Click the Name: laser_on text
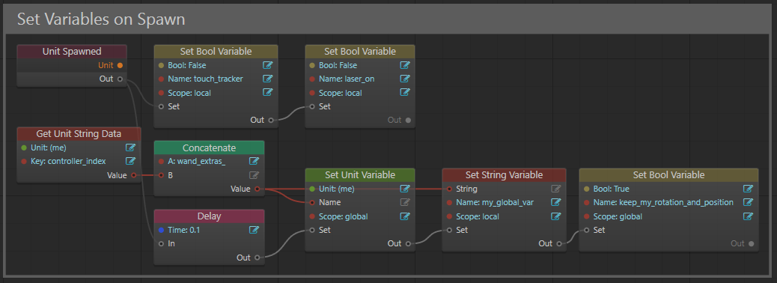This screenshot has height=283, width=777. (347, 79)
